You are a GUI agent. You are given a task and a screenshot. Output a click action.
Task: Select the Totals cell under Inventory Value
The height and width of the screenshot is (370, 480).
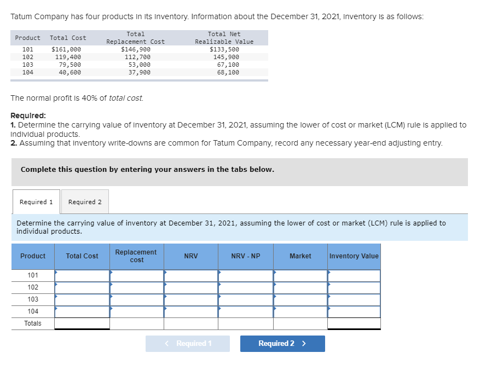click(354, 323)
